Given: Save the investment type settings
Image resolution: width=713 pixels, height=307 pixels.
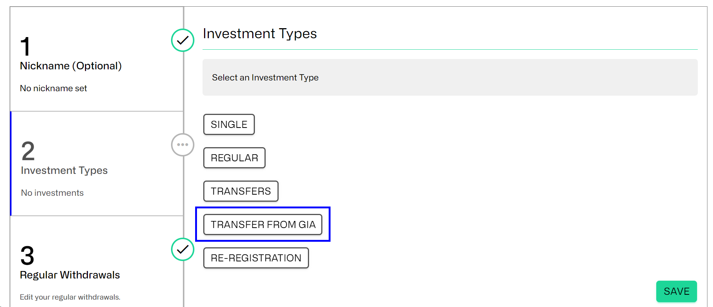Looking at the screenshot, I should [676, 291].
